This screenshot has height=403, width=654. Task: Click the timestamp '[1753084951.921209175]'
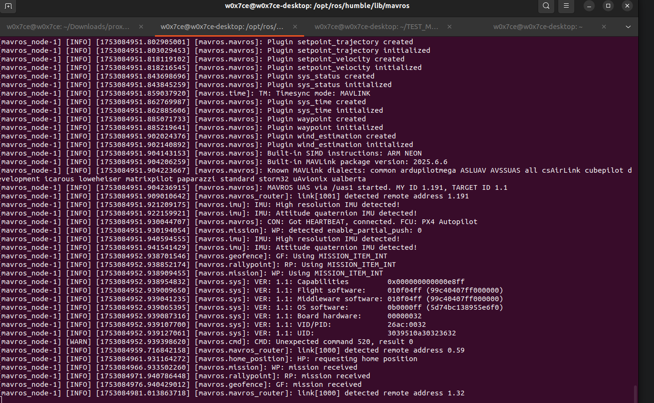tap(143, 205)
